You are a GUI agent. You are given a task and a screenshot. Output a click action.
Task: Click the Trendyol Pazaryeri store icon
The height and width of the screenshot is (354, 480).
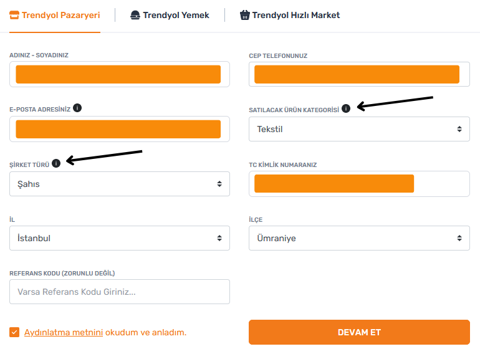coord(15,15)
